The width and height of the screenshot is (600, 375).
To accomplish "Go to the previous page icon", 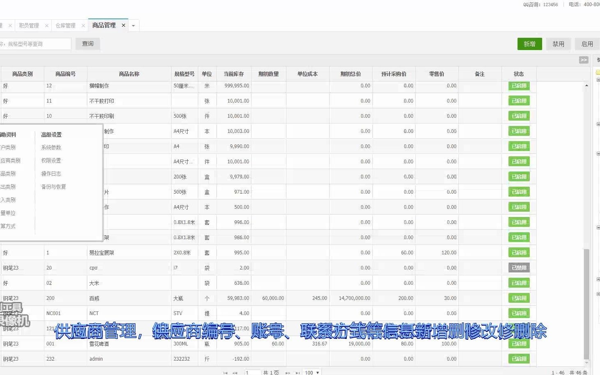I will (x=235, y=373).
